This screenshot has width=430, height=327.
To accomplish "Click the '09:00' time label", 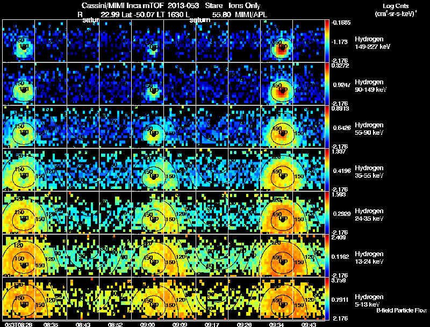I will tap(147, 324).
